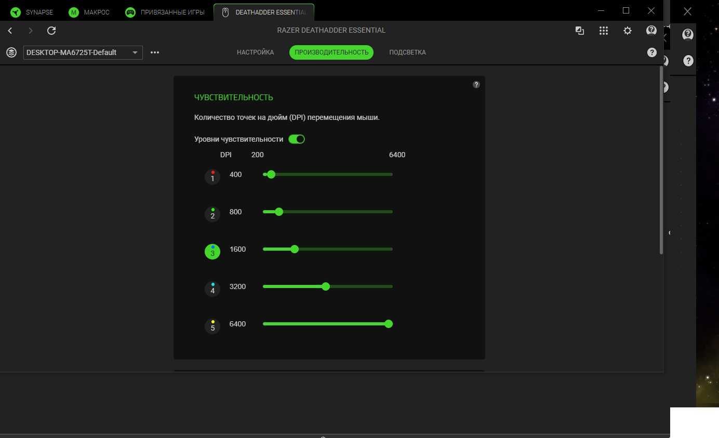Toggle Уровни чувствительности switch
The image size is (719, 438).
(297, 139)
